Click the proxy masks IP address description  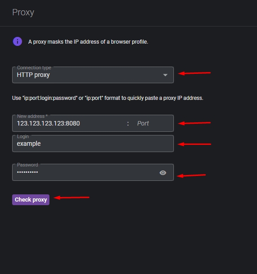88,42
